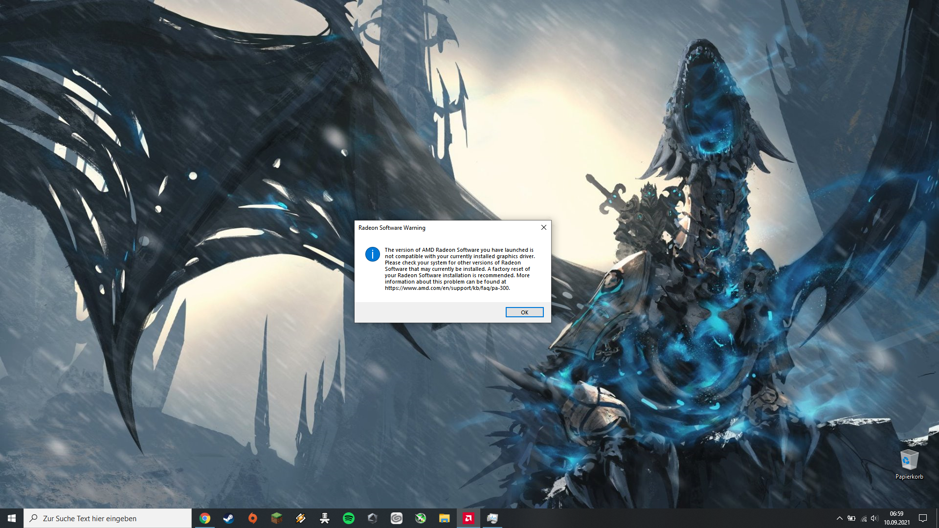Screen dimensions: 939x528
Task: Open the system monitor taskbar icon
Action: [x=492, y=518]
